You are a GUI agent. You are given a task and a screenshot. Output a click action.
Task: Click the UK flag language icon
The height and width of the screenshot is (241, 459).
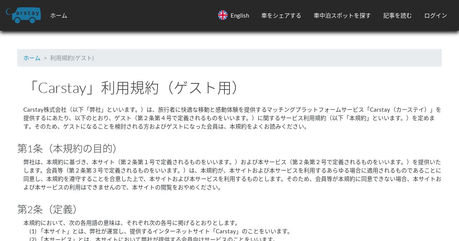tap(223, 15)
